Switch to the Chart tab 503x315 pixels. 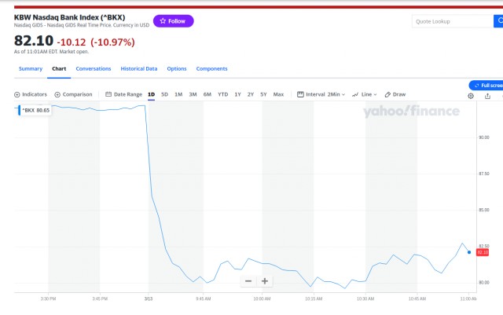click(x=59, y=68)
